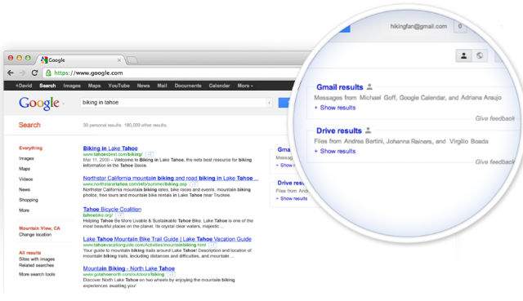
Task: Click the +1 box after tahoesbest.com/biking
Action: pos(150,154)
